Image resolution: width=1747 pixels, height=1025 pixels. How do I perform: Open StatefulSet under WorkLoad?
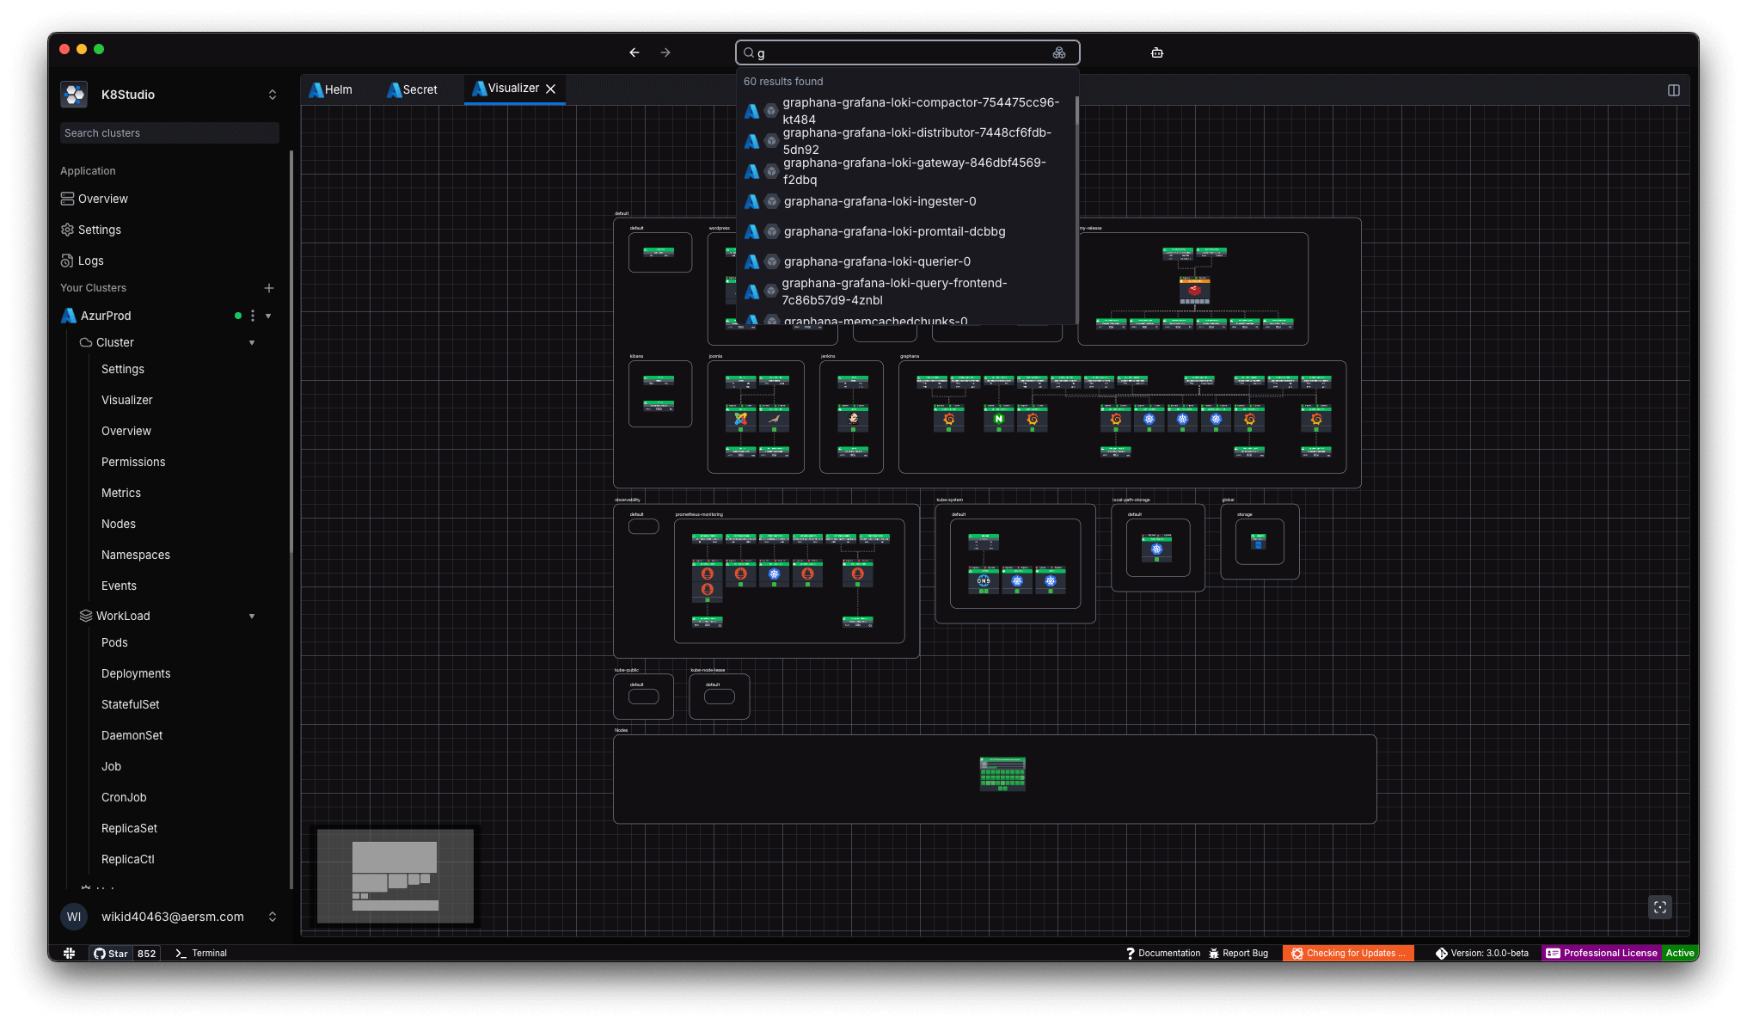click(x=131, y=704)
